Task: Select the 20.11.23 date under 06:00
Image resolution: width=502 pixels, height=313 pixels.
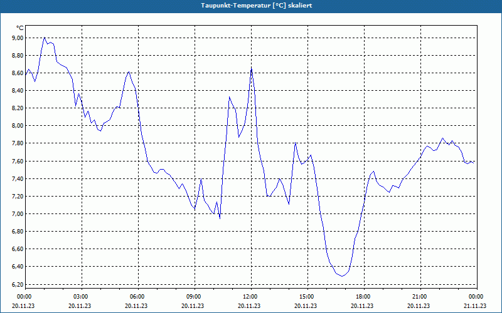Action: coord(136,306)
